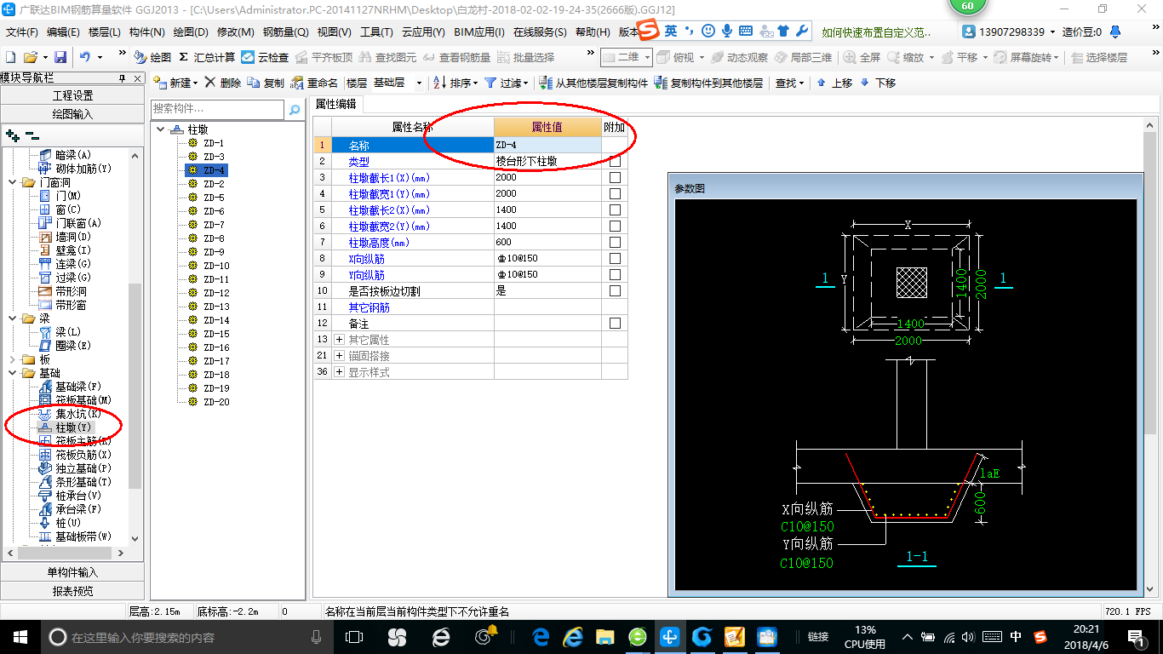Image resolution: width=1163 pixels, height=654 pixels.
Task: Click the 工程设置 panel button
Action: pyautogui.click(x=72, y=95)
